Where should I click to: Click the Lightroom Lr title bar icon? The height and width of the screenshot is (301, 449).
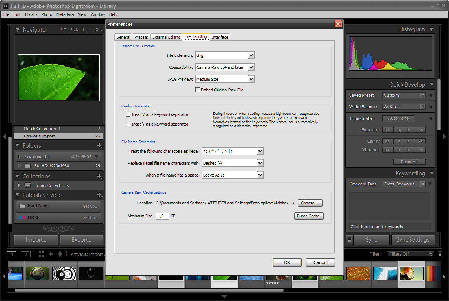point(5,6)
